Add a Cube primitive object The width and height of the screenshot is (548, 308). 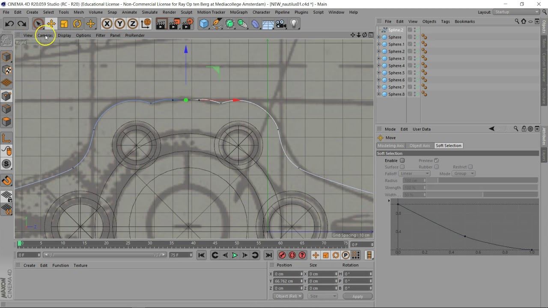coord(204,24)
